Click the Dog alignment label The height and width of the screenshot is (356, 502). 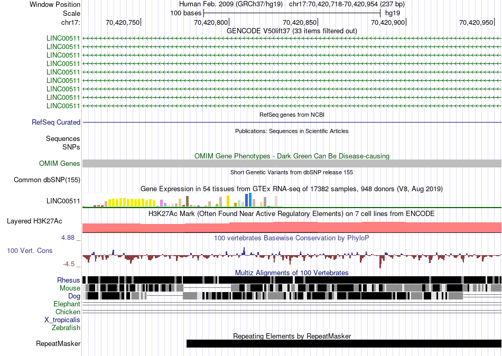pyautogui.click(x=74, y=296)
